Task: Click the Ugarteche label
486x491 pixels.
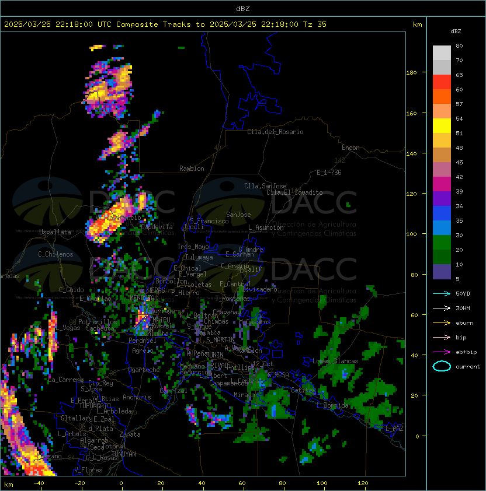Action: 144,370
